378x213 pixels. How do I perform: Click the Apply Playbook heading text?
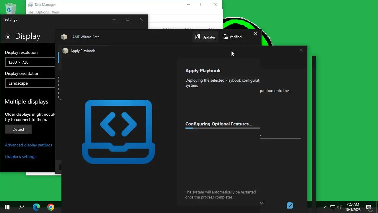click(203, 71)
